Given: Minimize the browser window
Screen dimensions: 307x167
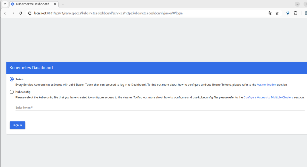Looking at the screenshot, I should 297,4.
